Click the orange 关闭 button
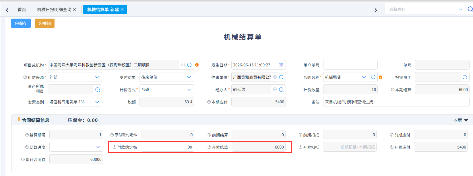This screenshot has height=176, width=473. pos(45,23)
